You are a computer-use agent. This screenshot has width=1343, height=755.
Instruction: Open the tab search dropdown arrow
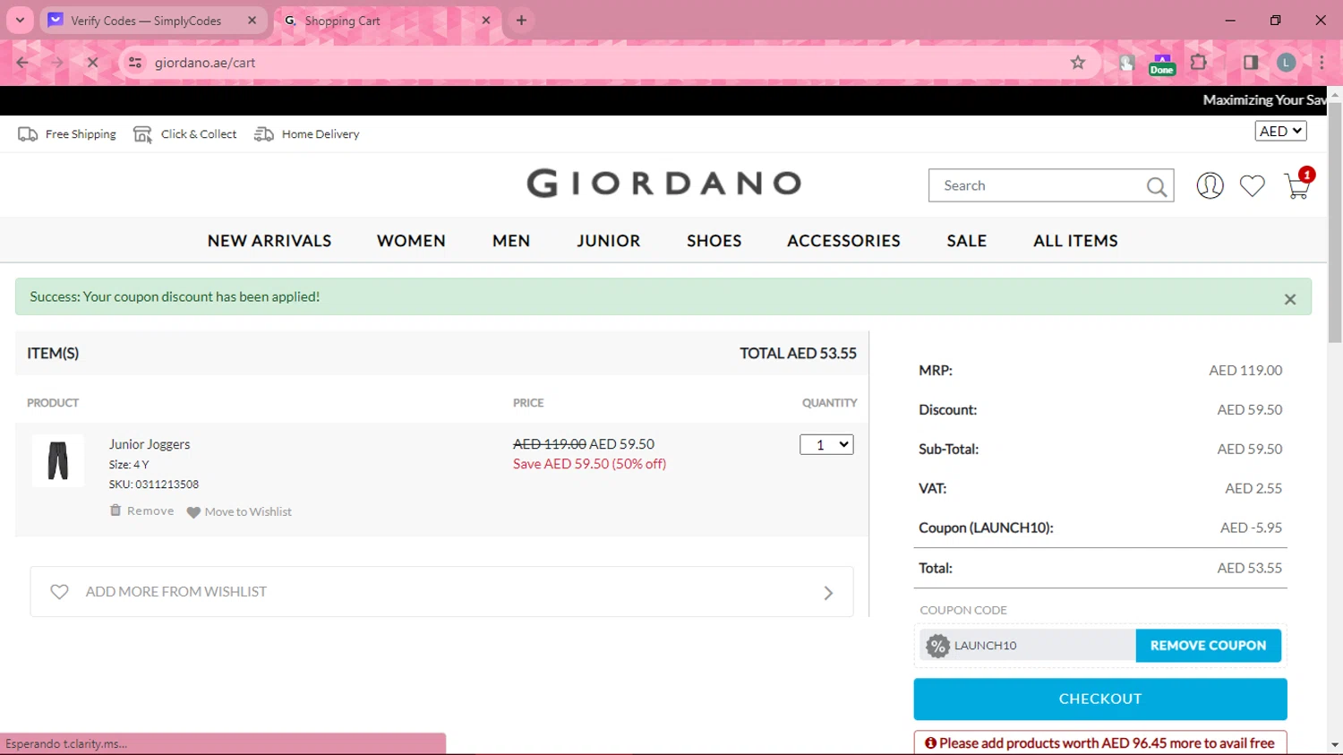click(x=20, y=20)
